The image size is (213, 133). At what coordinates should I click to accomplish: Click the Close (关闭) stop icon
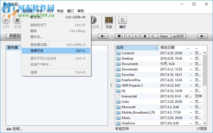coord(17,20)
